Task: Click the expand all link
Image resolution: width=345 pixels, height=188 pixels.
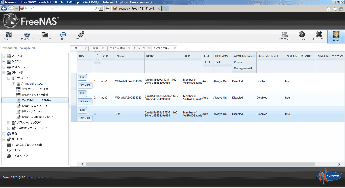Action: (10, 48)
